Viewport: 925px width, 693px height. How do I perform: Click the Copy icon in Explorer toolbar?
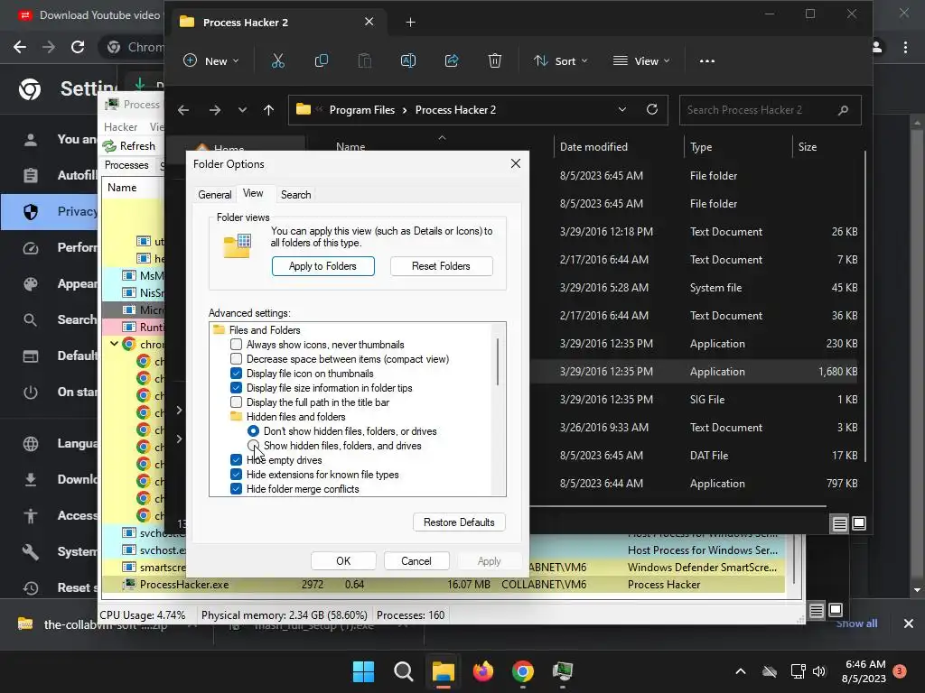pos(322,60)
